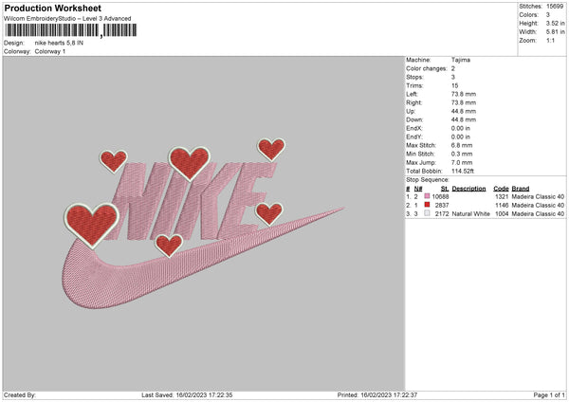Select the Natural White stop sequence row
This screenshot has width=569, height=402.
pos(486,214)
